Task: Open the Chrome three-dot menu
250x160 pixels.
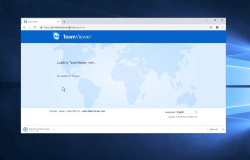Action: coord(222,27)
